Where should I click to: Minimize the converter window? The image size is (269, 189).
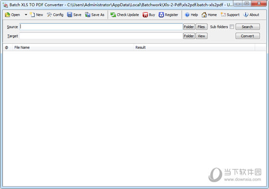pyautogui.click(x=238, y=3)
